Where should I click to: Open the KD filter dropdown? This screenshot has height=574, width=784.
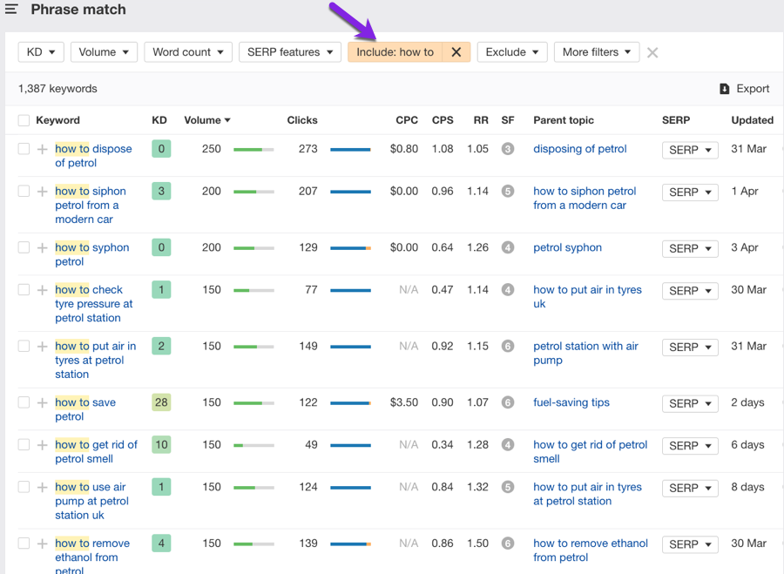pos(41,52)
